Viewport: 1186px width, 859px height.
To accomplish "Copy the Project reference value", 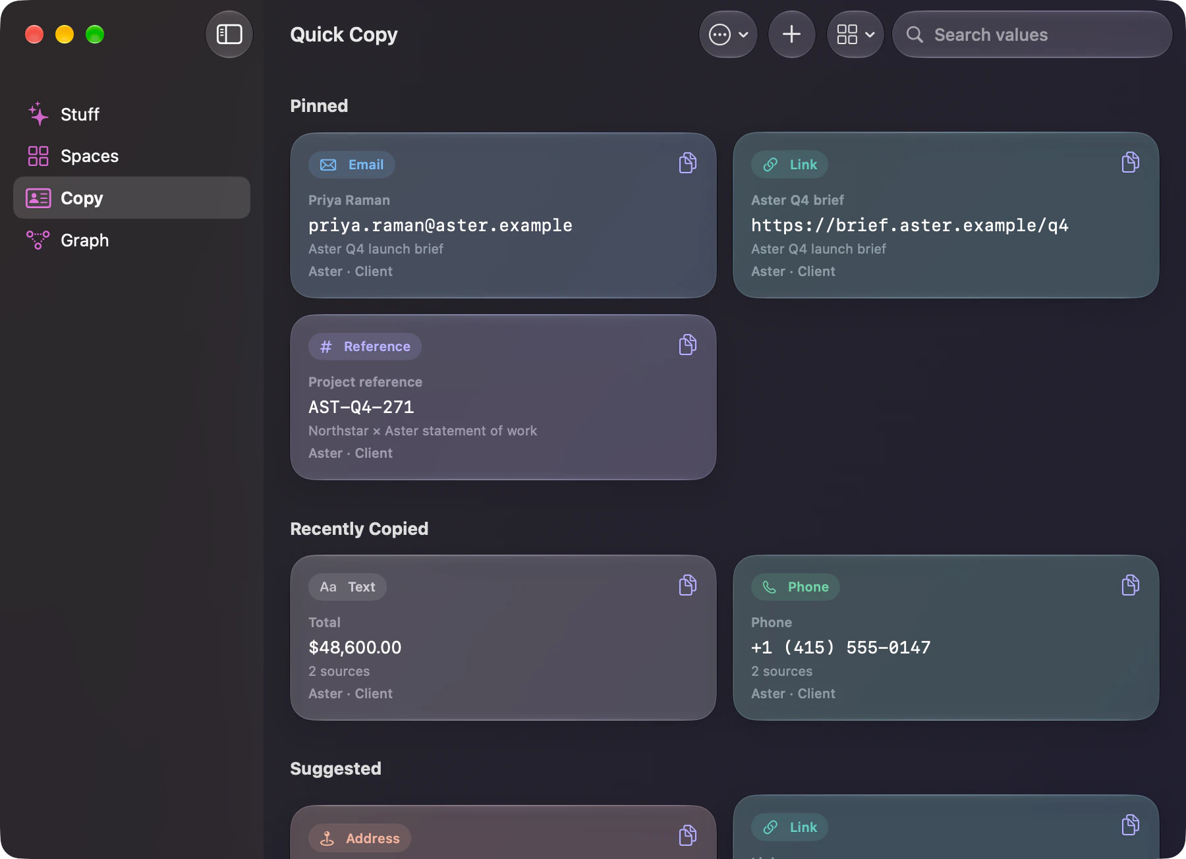I will 687,345.
